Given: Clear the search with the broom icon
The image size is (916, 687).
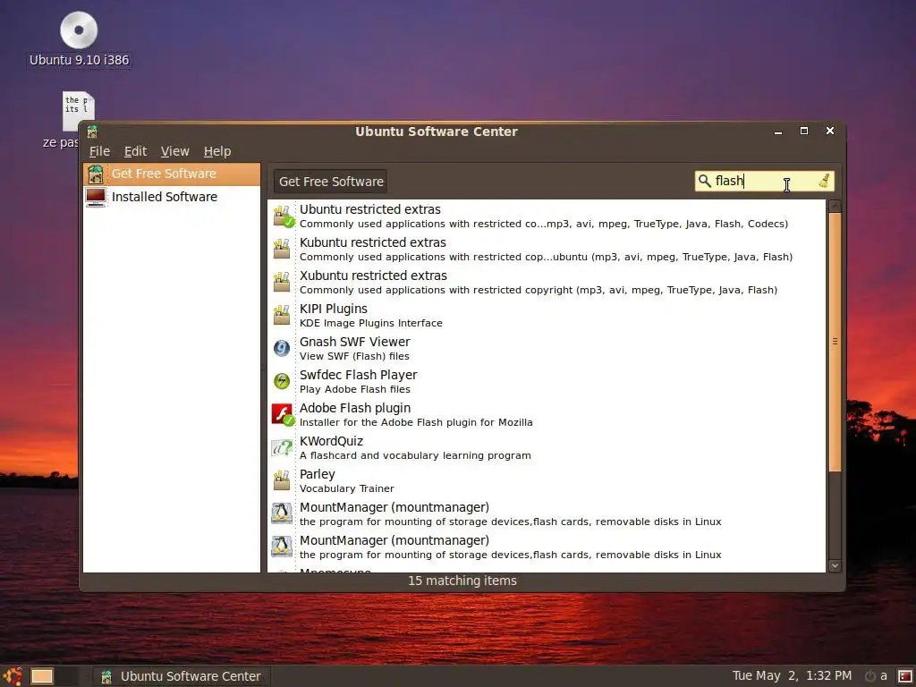Looking at the screenshot, I should [824, 181].
